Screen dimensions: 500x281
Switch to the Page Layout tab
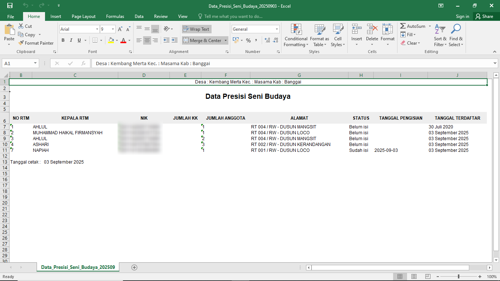(x=83, y=16)
